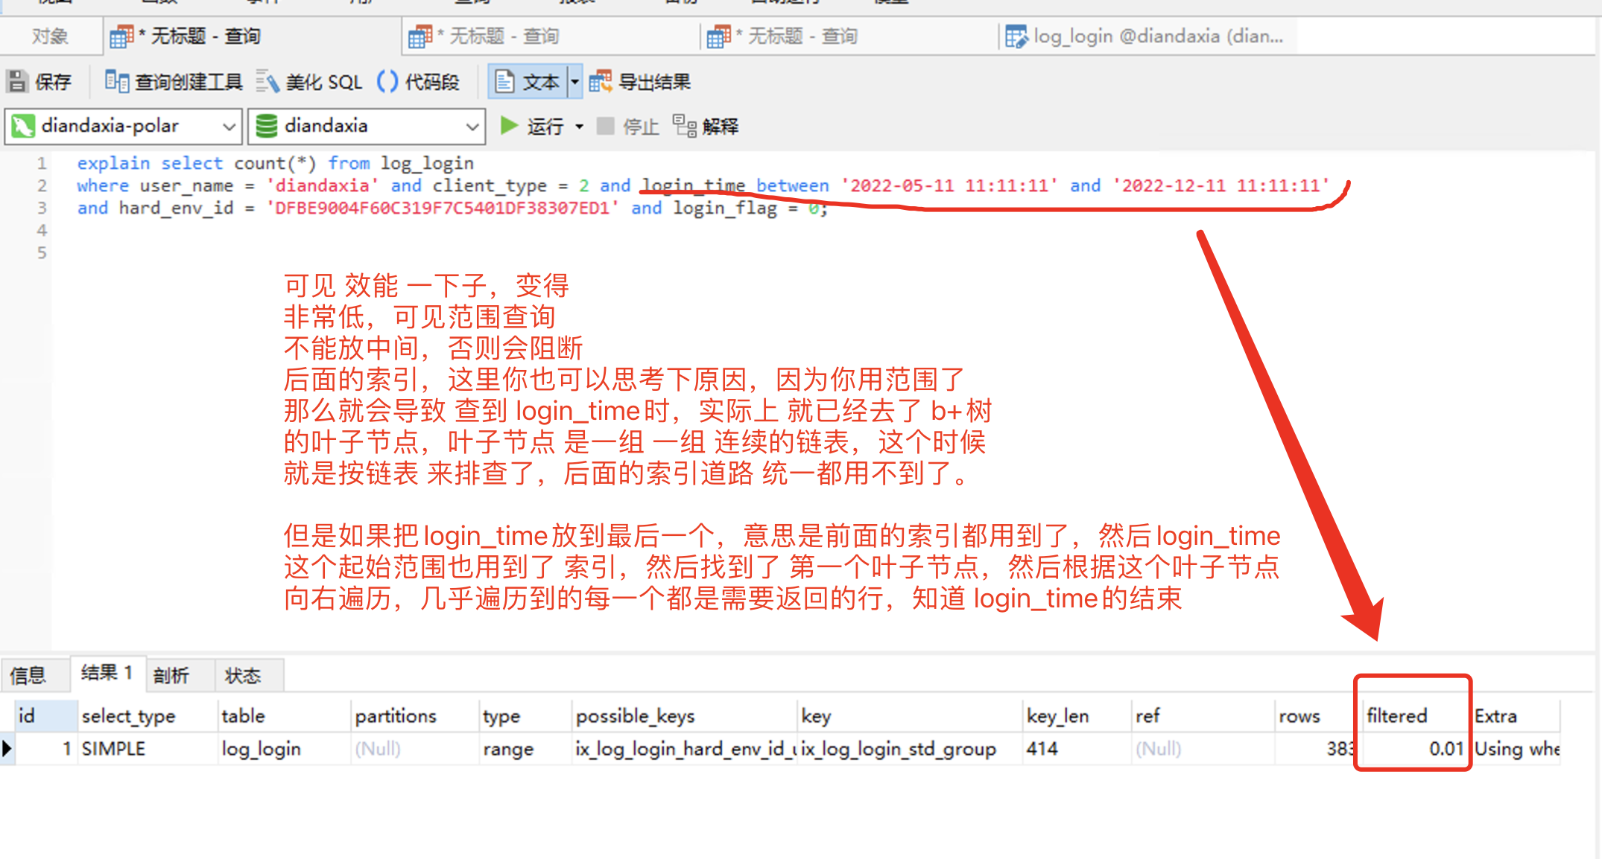
Task: Select the Objects (对象) tab
Action: tap(50, 36)
